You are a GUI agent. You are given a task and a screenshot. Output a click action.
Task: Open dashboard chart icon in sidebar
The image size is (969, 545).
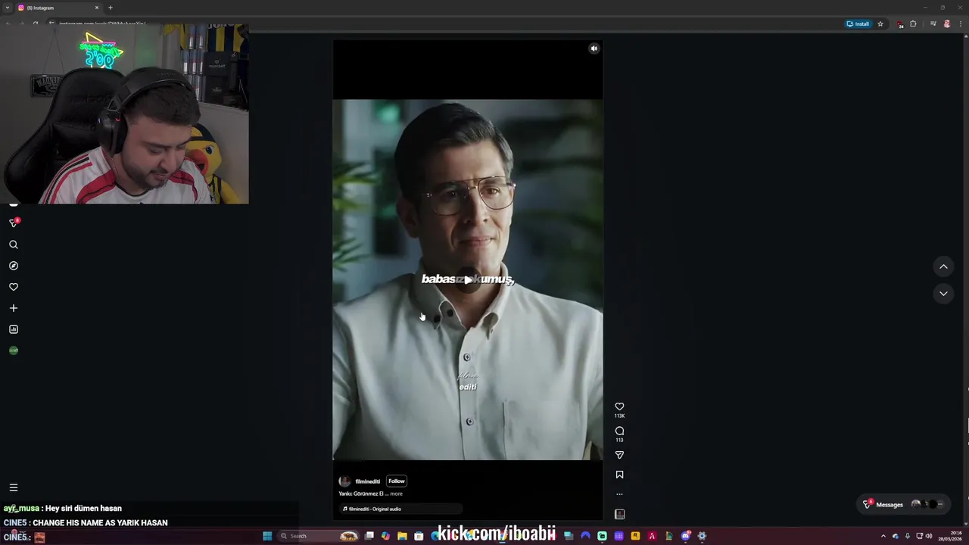pos(14,329)
